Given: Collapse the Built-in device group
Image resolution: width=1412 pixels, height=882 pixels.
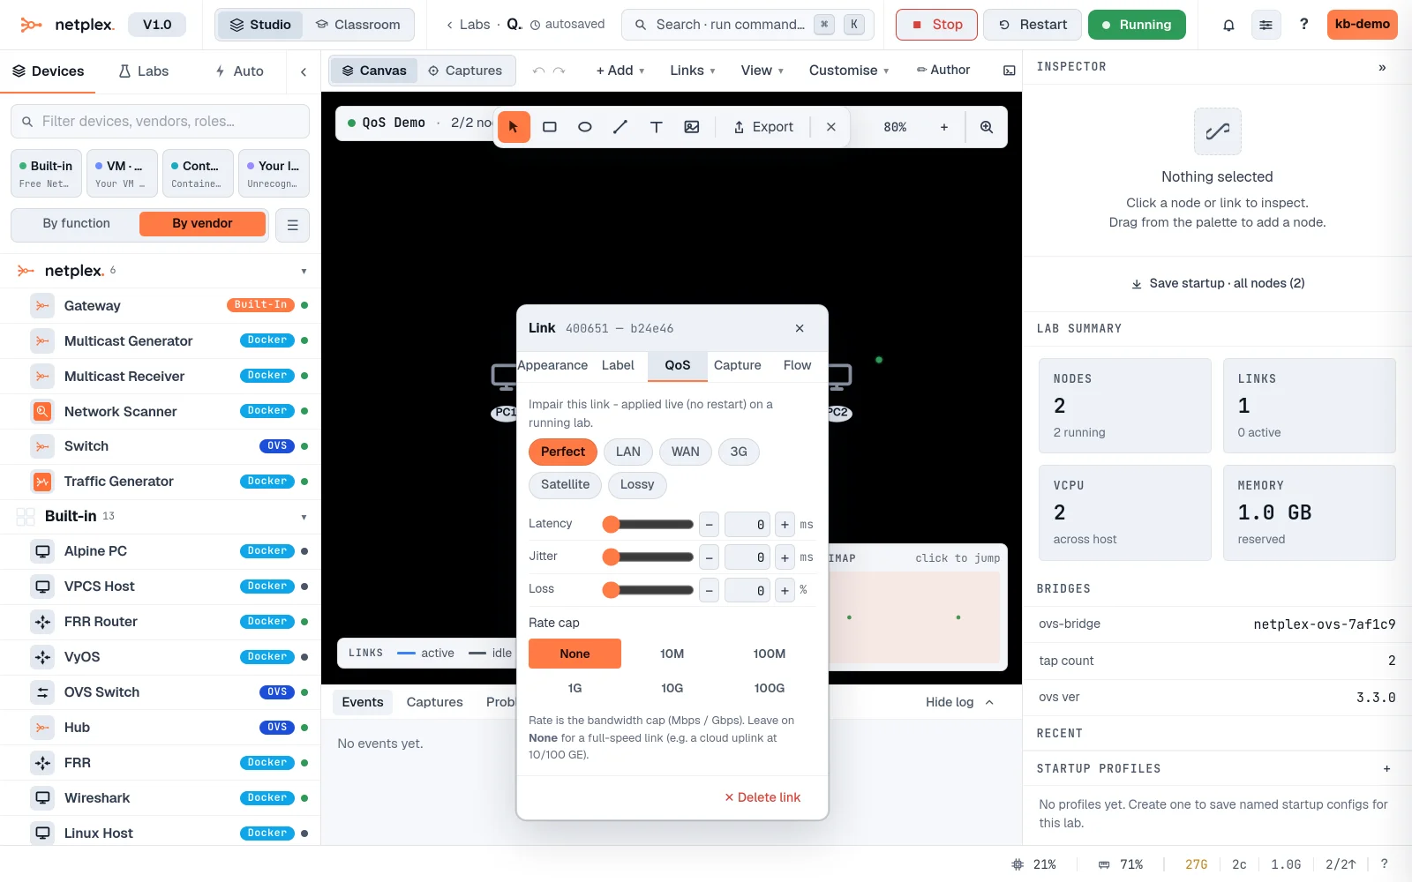Looking at the screenshot, I should coord(304,517).
